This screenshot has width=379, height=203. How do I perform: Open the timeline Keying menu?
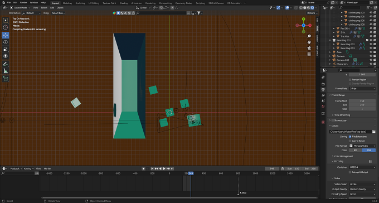(28, 168)
